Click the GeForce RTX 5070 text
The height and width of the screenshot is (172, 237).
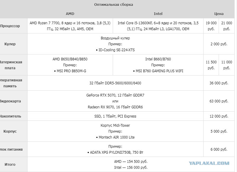[115, 95]
